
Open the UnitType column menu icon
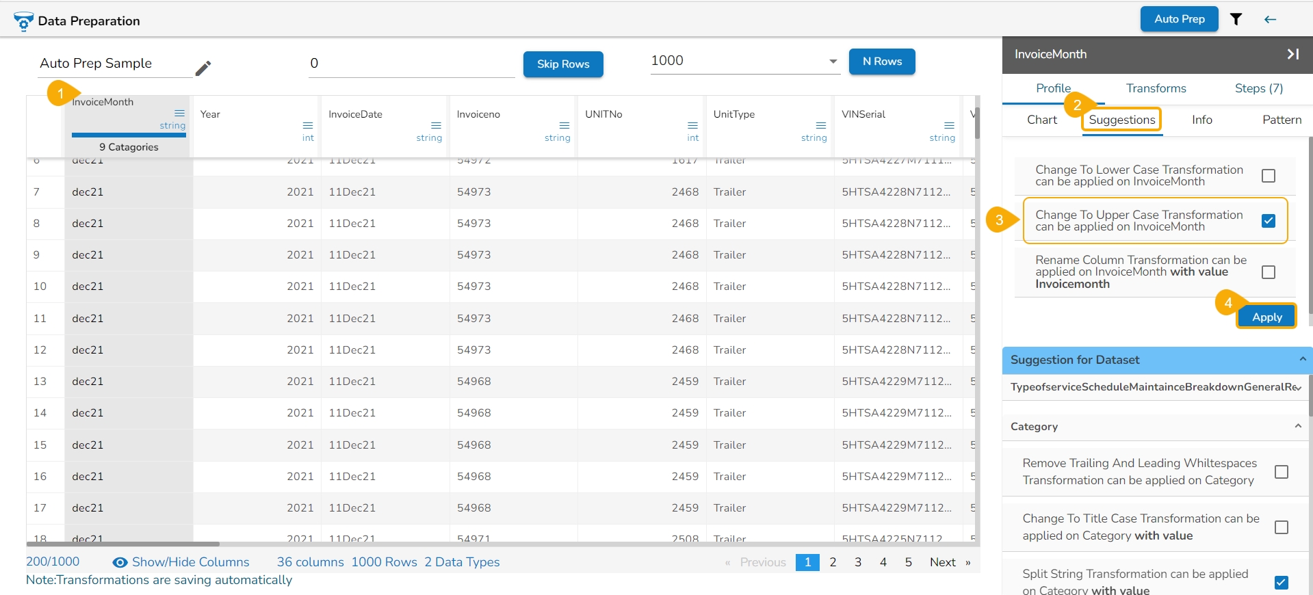point(820,125)
